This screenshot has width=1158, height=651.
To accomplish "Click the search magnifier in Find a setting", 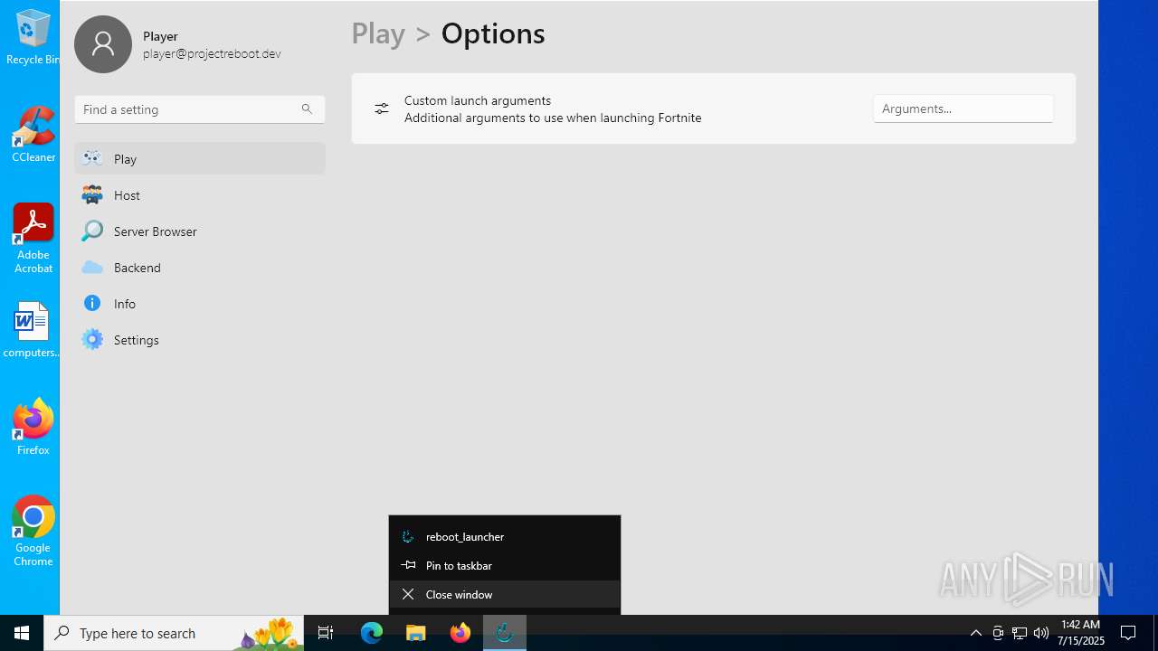I will click(x=307, y=108).
